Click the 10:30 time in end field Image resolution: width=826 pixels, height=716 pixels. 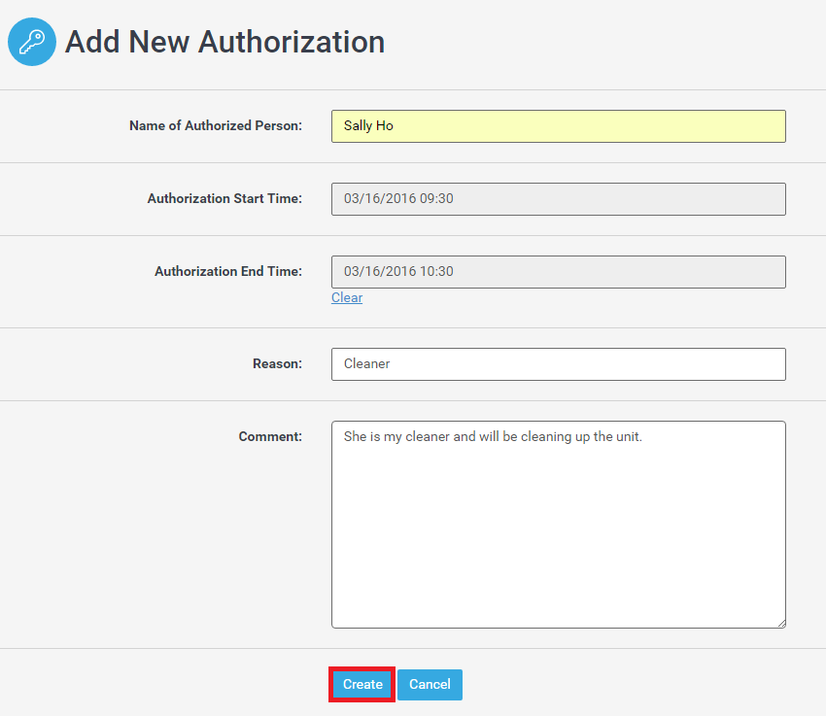[436, 272]
